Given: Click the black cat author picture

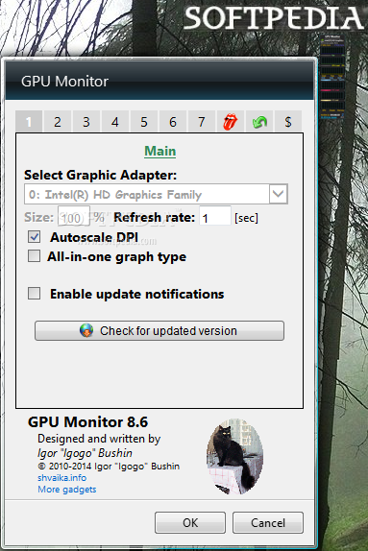Looking at the screenshot, I should tap(234, 457).
